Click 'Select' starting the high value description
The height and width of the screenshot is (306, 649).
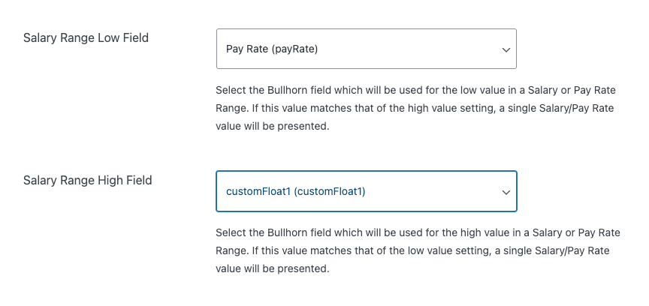231,232
